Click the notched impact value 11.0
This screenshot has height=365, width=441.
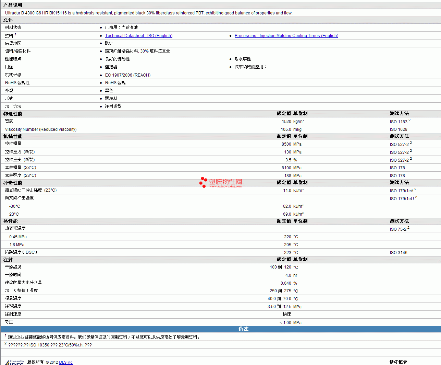click(287, 191)
